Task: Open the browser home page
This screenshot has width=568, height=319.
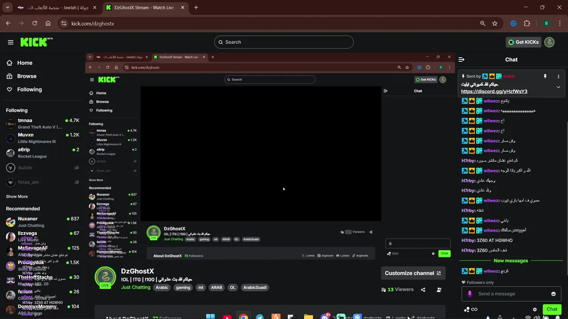Action: click(48, 23)
